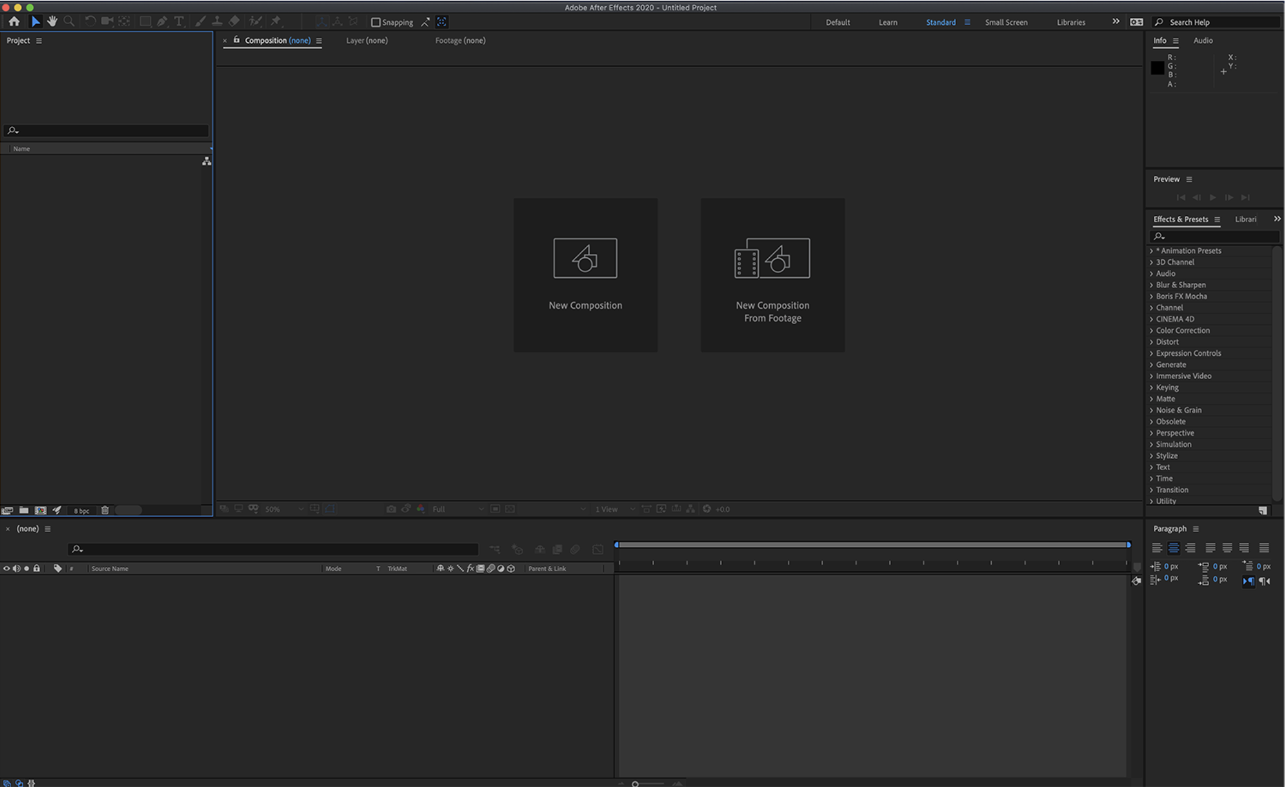Select the Rectangle shape tool

pyautogui.click(x=145, y=21)
